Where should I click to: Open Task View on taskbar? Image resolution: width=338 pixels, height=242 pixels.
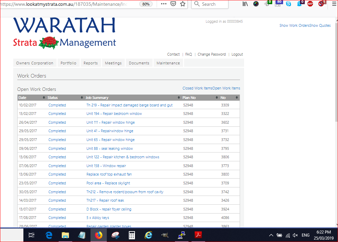[x=32, y=235]
